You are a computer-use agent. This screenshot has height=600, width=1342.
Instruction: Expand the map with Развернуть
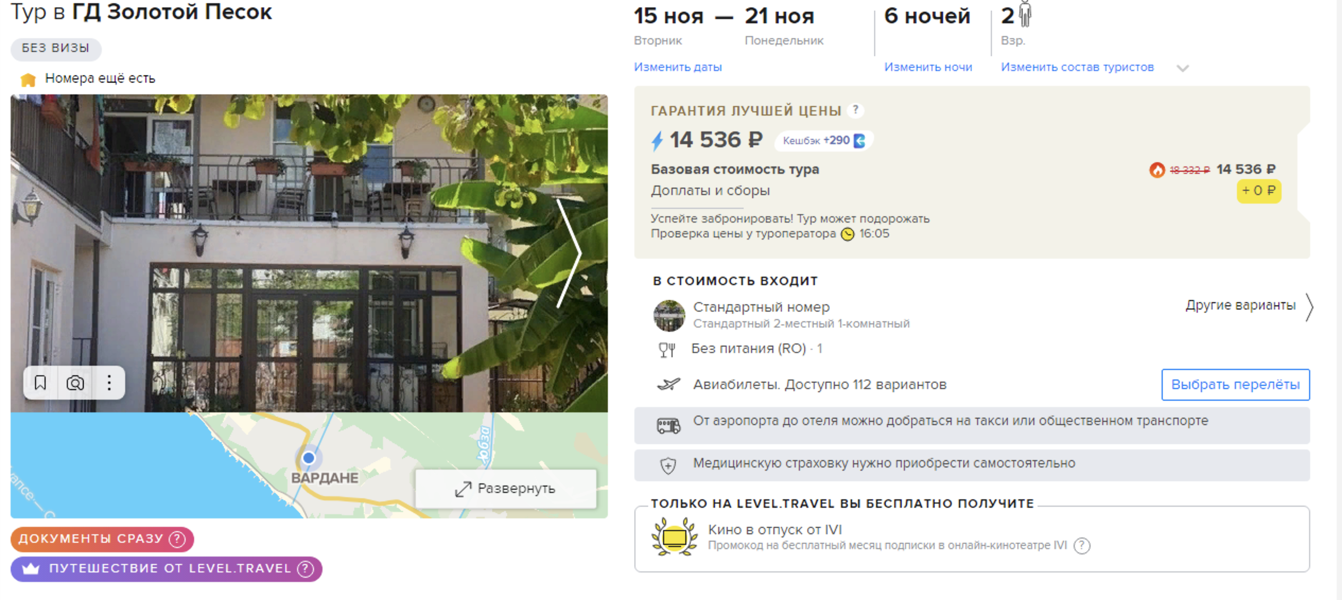pyautogui.click(x=506, y=488)
